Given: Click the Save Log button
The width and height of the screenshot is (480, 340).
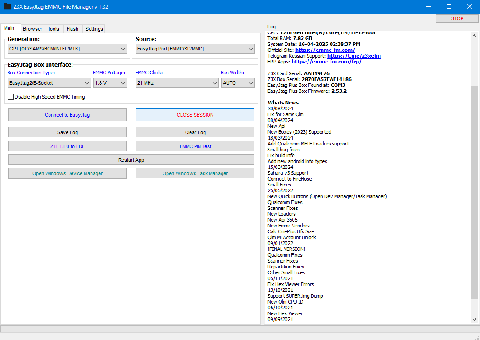Looking at the screenshot, I should pyautogui.click(x=68, y=132).
